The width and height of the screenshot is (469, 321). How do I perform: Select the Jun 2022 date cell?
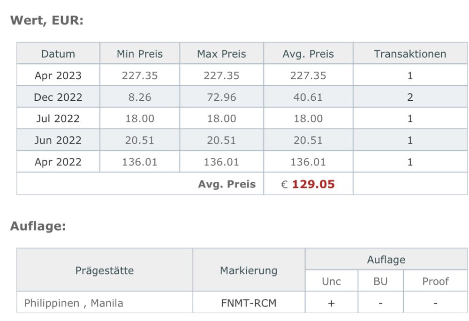tap(58, 140)
